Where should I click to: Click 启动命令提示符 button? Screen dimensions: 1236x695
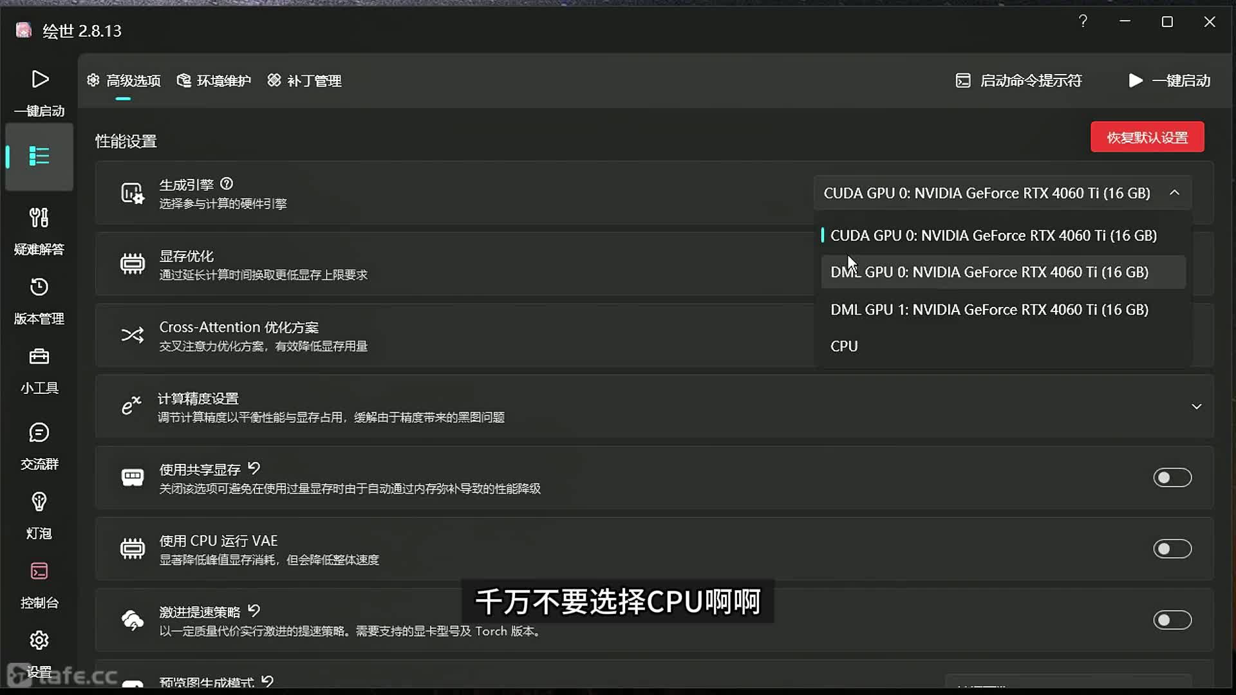pos(1019,81)
